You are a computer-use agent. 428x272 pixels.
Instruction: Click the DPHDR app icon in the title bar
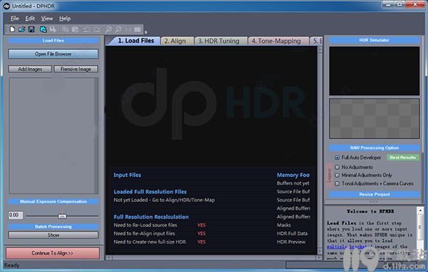coord(6,6)
